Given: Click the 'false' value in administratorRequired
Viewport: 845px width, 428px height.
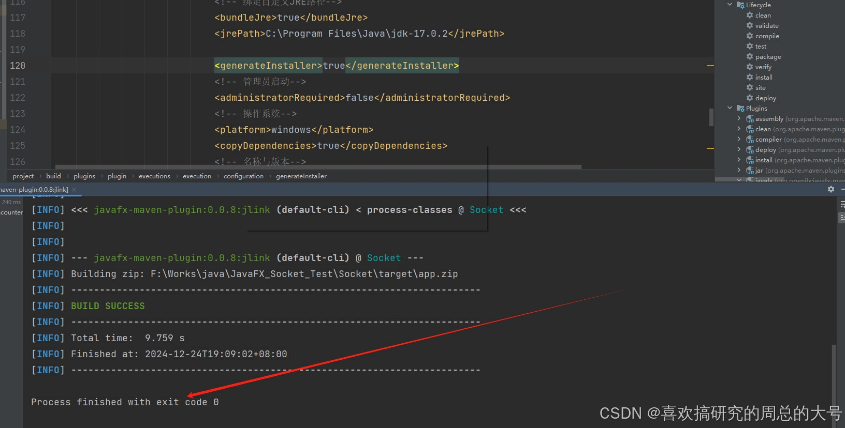Looking at the screenshot, I should [x=359, y=98].
